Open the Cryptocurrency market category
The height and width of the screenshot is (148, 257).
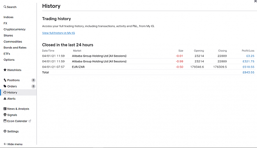14,30
